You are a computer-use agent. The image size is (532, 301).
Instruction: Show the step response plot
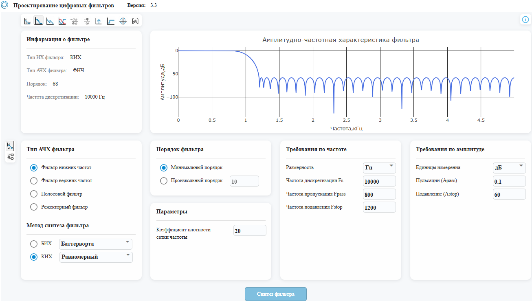click(111, 21)
